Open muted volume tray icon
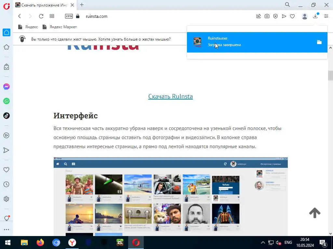The image size is (333, 249). click(x=278, y=243)
